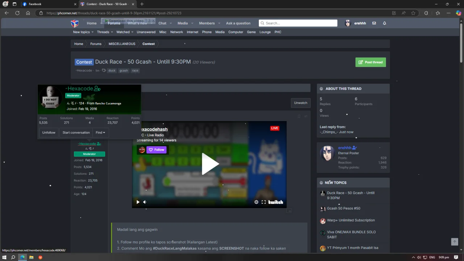Open the Copilot sidebar icon
This screenshot has width=464, height=261.
(459, 13)
